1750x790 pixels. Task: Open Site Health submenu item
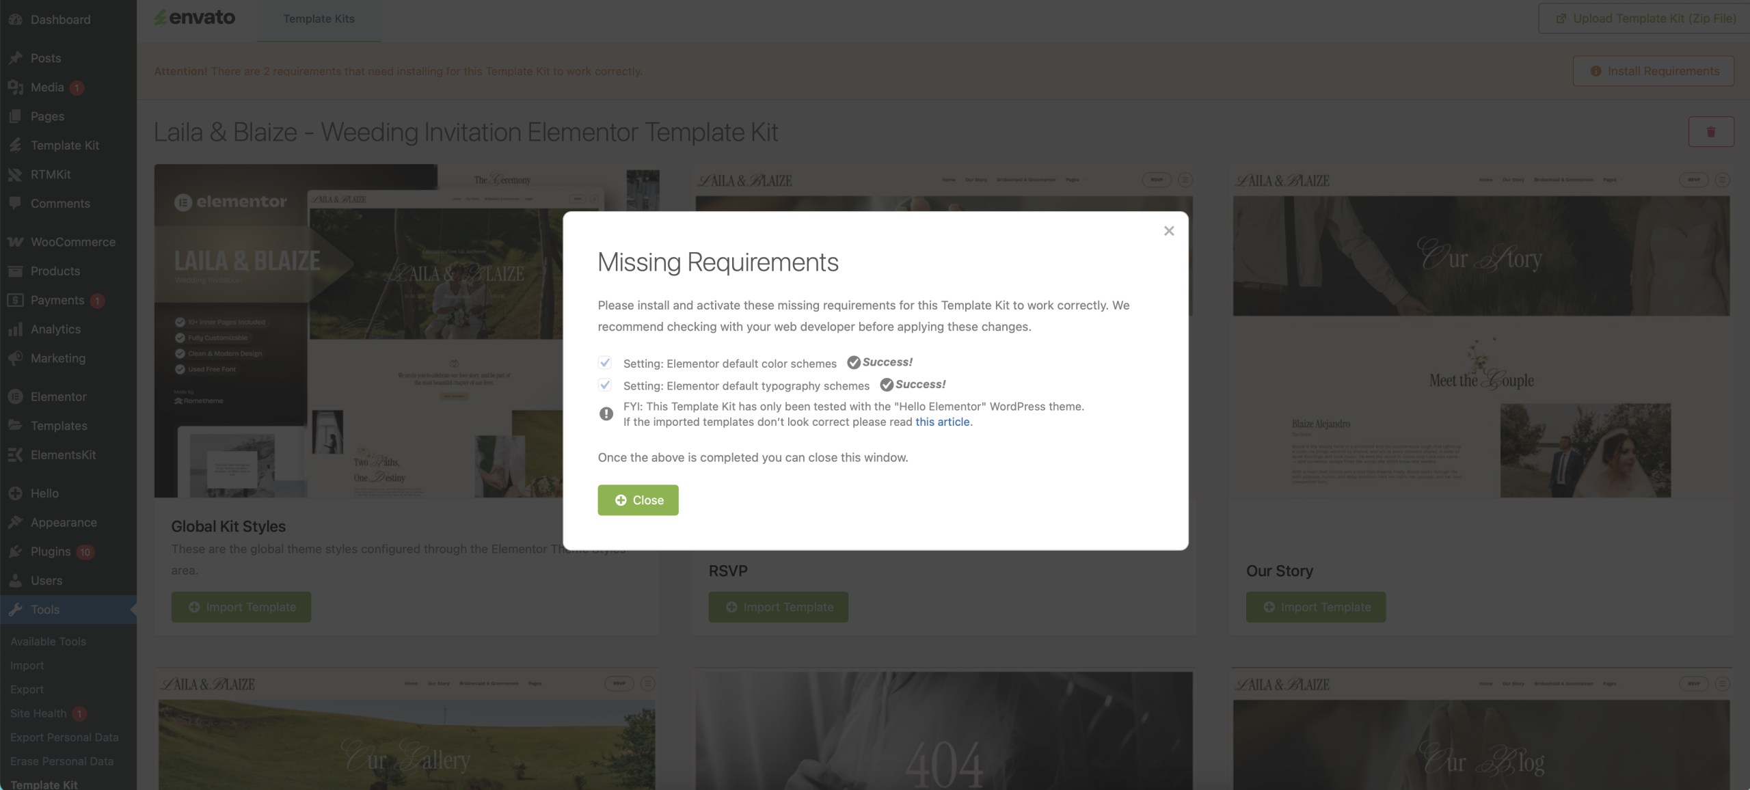pyautogui.click(x=38, y=713)
